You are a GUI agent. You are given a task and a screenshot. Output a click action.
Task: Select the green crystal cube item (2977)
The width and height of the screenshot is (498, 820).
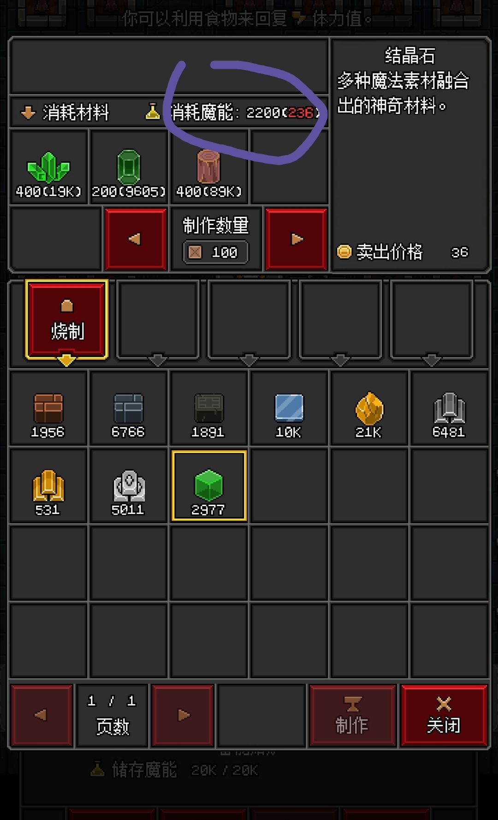[209, 485]
